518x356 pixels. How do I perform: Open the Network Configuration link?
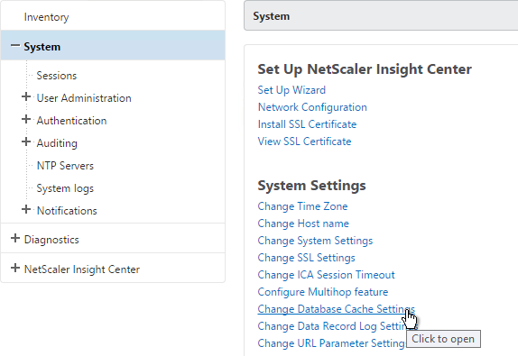tap(312, 107)
